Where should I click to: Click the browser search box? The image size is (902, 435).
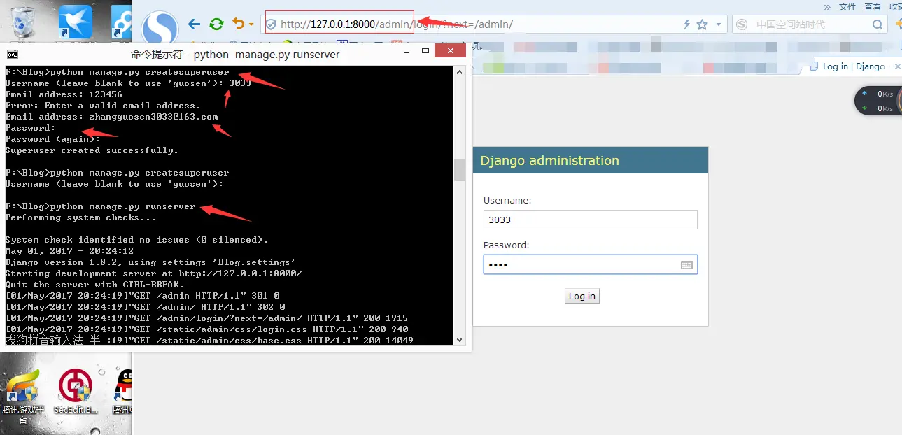coord(810,24)
